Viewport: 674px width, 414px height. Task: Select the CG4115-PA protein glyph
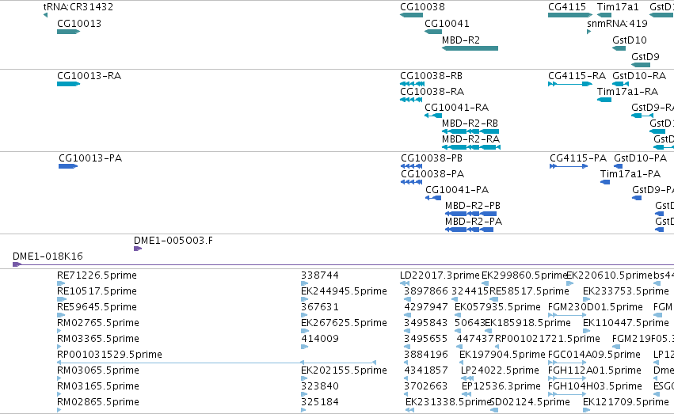pos(569,166)
